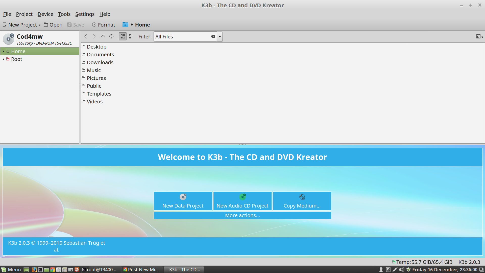Open the Tools menu
This screenshot has height=273, width=485.
(64, 14)
